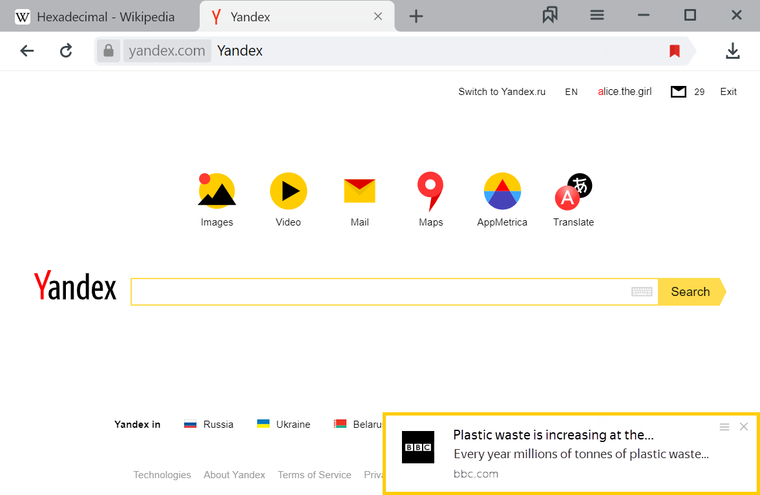760x495 pixels.
Task: Click the Yandex logo
Action: coord(75,286)
